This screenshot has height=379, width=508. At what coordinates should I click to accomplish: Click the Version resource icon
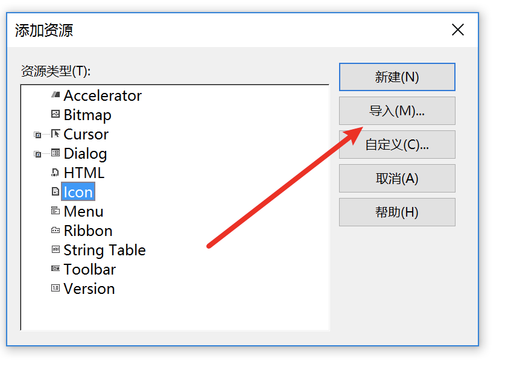point(56,288)
